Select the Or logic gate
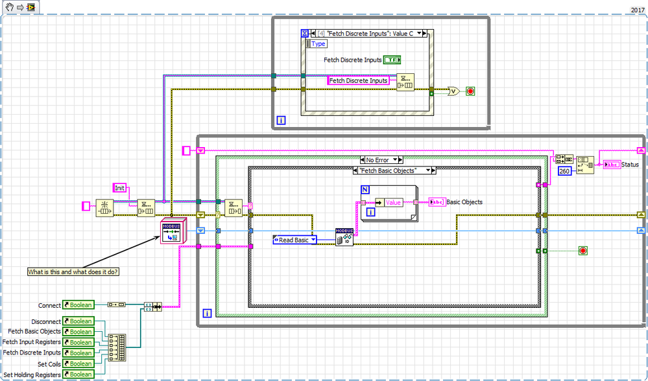 coord(454,91)
